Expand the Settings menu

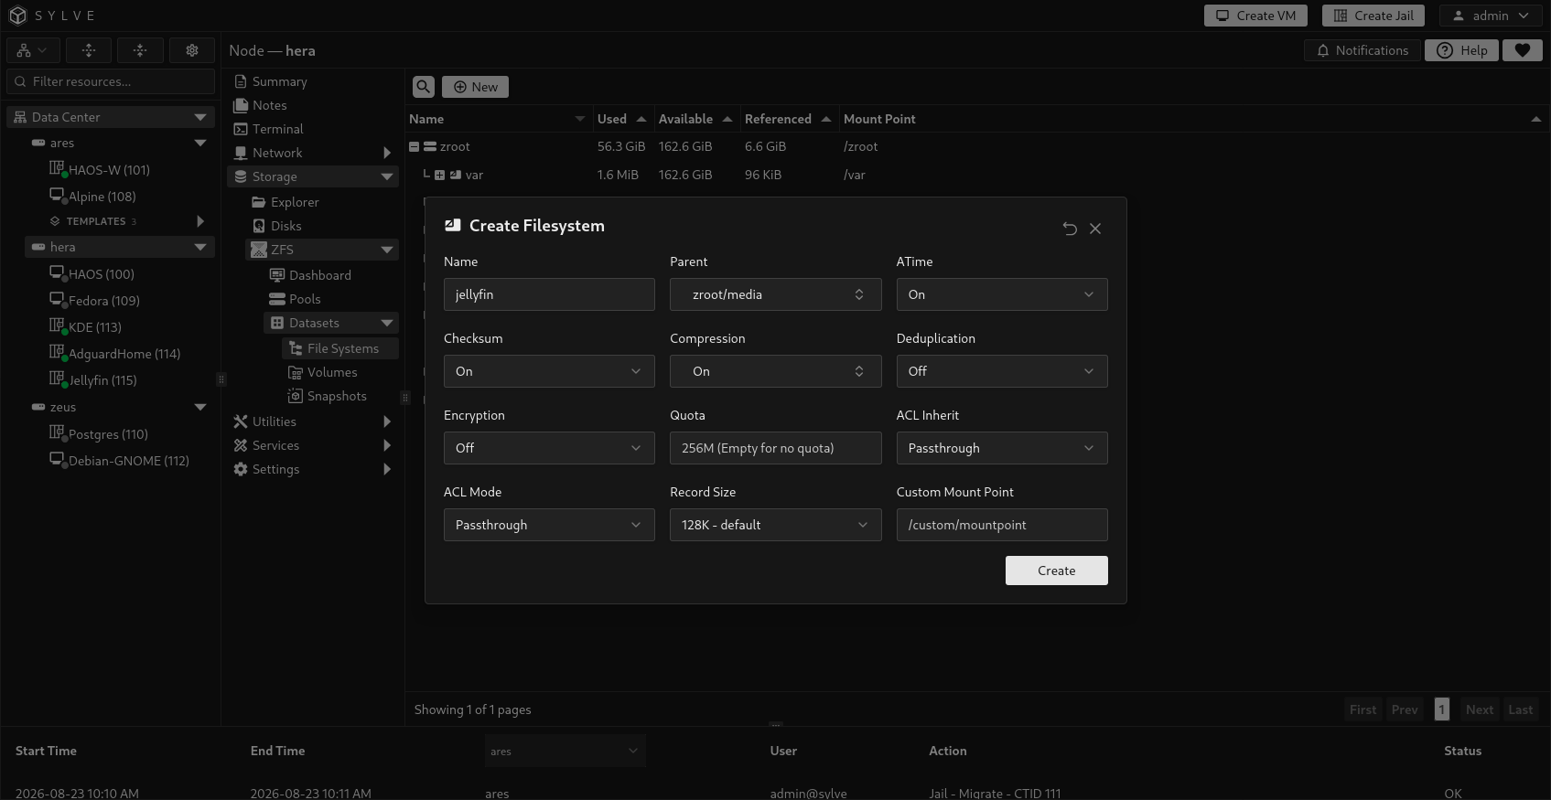point(312,469)
